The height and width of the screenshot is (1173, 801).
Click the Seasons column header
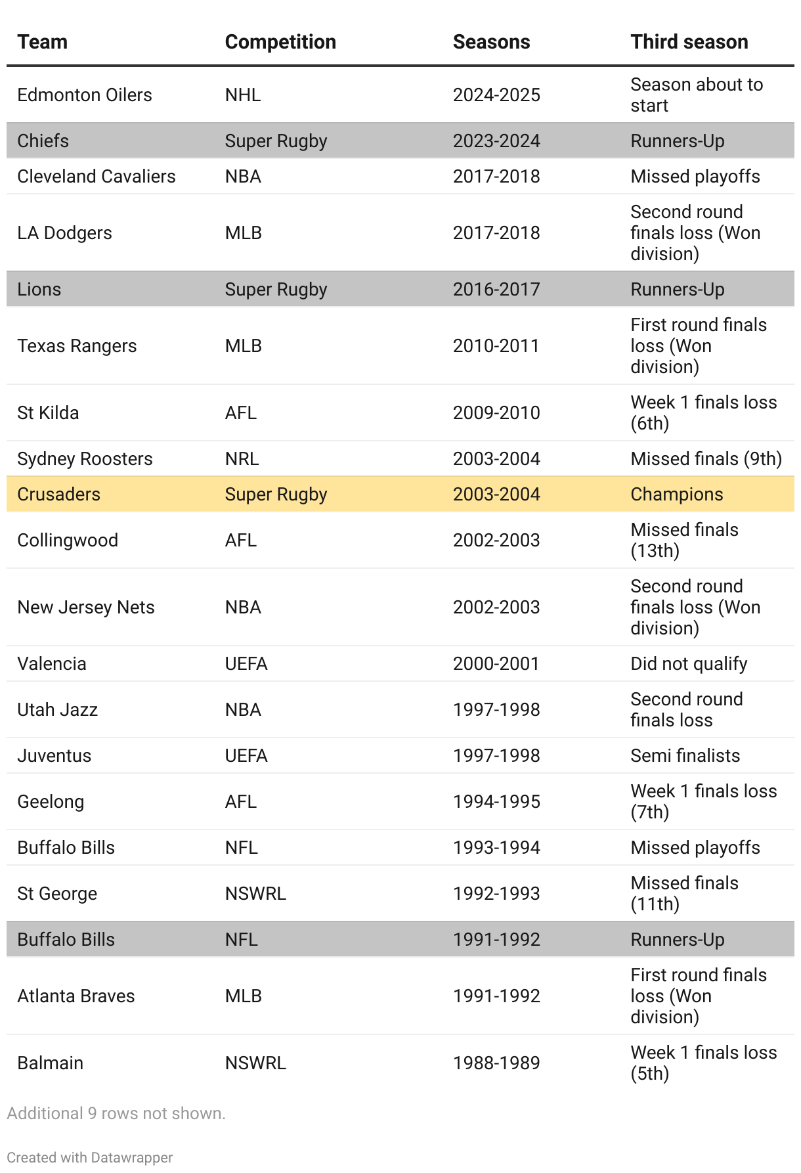pos(491,42)
